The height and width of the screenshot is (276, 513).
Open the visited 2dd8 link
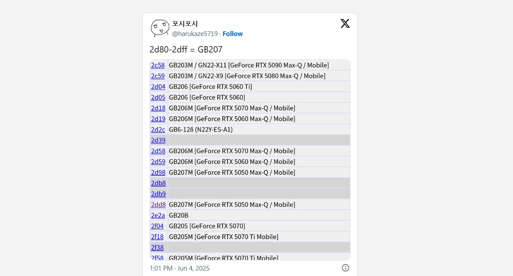pyautogui.click(x=158, y=204)
